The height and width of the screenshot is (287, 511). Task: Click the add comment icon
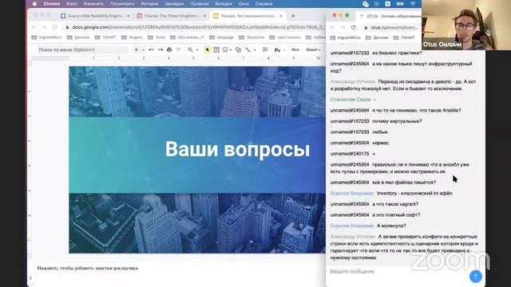[265, 49]
